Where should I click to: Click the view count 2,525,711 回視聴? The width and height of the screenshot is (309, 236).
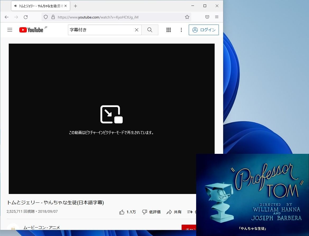21,212
